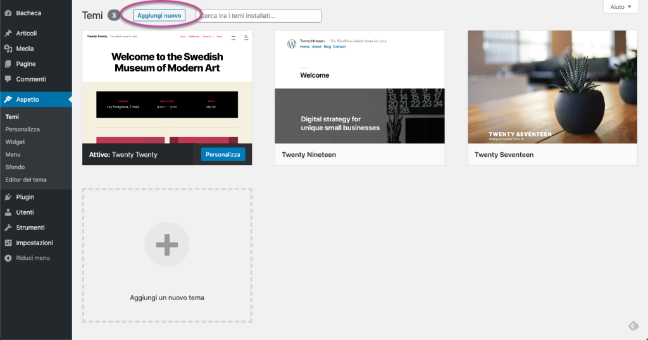
Task: Click the Pagine pages icon
Action: tap(8, 64)
